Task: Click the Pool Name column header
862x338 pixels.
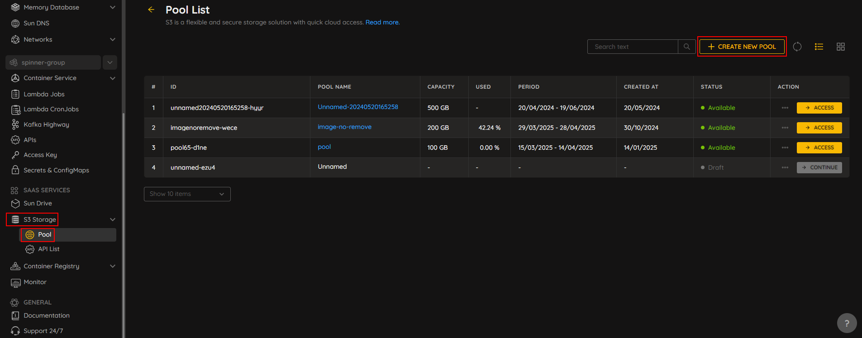Action: (x=334, y=87)
